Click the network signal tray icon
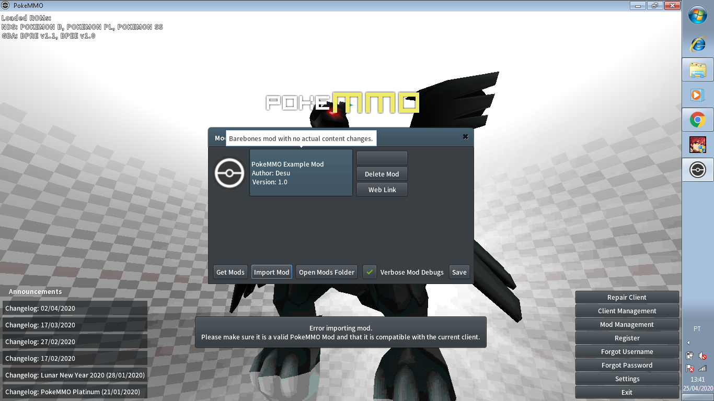Screen dimensions: 714x401 [703, 368]
